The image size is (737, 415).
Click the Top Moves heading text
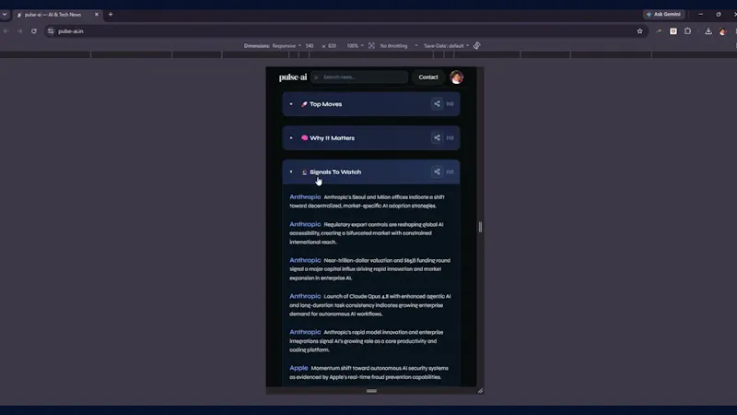pyautogui.click(x=325, y=104)
